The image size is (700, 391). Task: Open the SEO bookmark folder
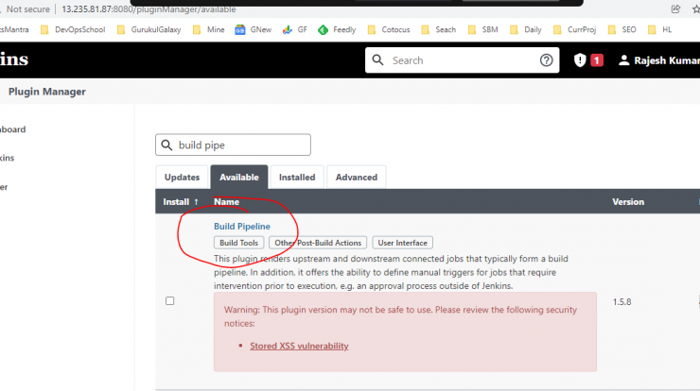point(621,30)
